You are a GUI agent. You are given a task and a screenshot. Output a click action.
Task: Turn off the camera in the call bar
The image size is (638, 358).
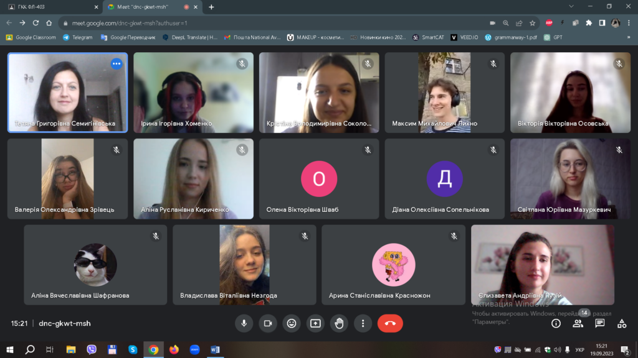point(268,323)
